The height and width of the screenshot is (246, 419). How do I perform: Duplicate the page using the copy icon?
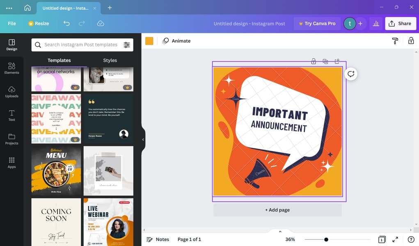[x=325, y=61]
